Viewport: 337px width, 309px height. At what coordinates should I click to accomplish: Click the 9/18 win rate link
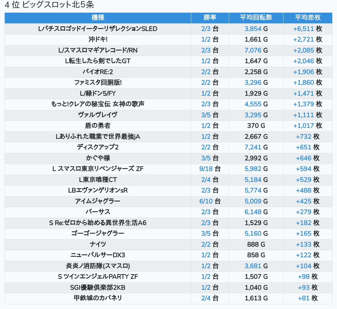click(x=206, y=169)
